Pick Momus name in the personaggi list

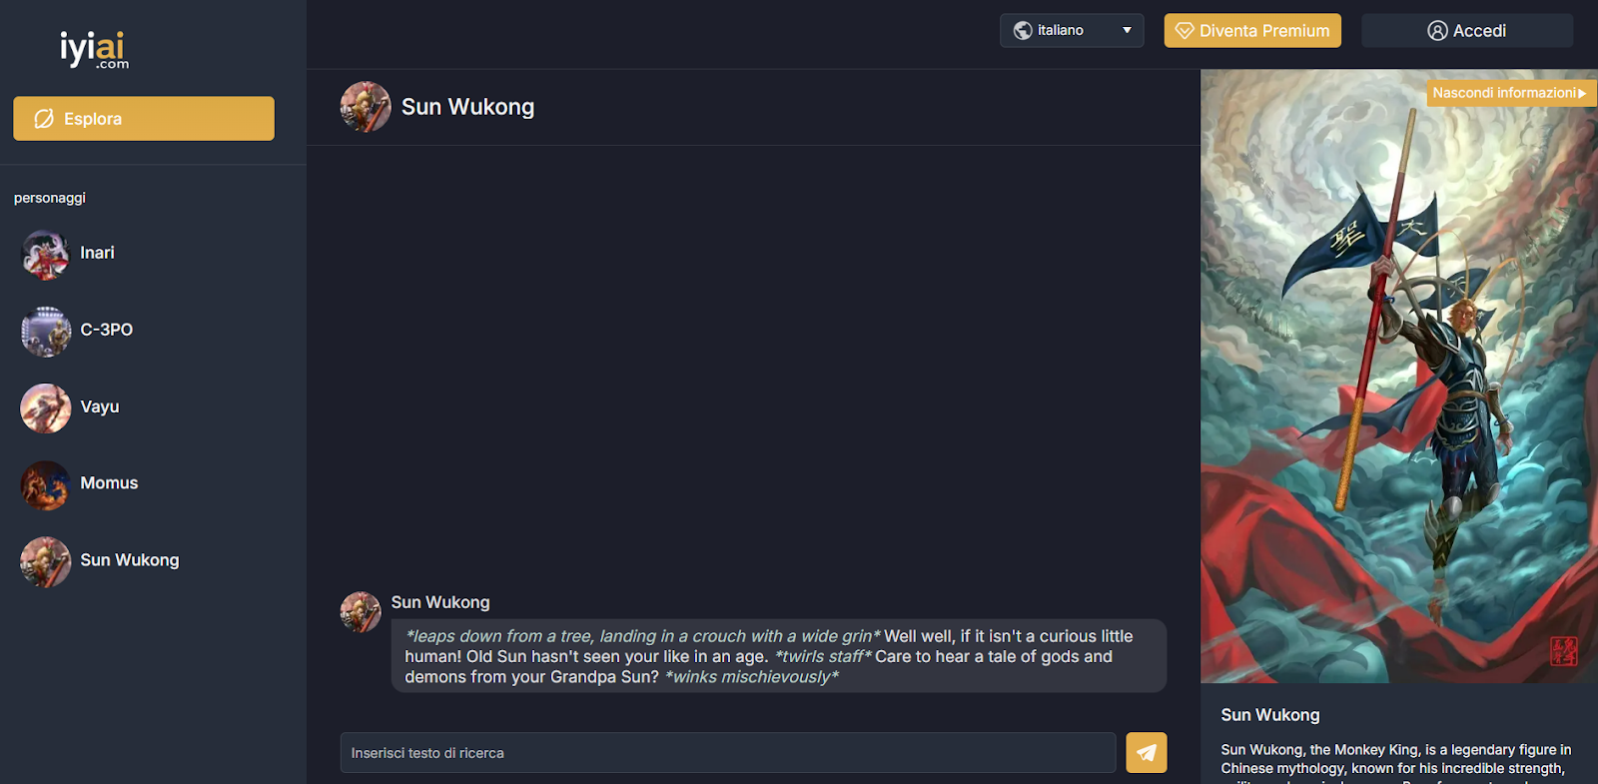(109, 483)
